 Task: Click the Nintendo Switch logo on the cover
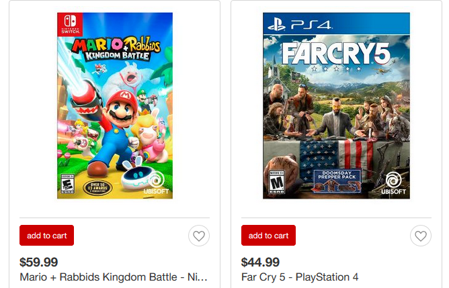coord(69,25)
